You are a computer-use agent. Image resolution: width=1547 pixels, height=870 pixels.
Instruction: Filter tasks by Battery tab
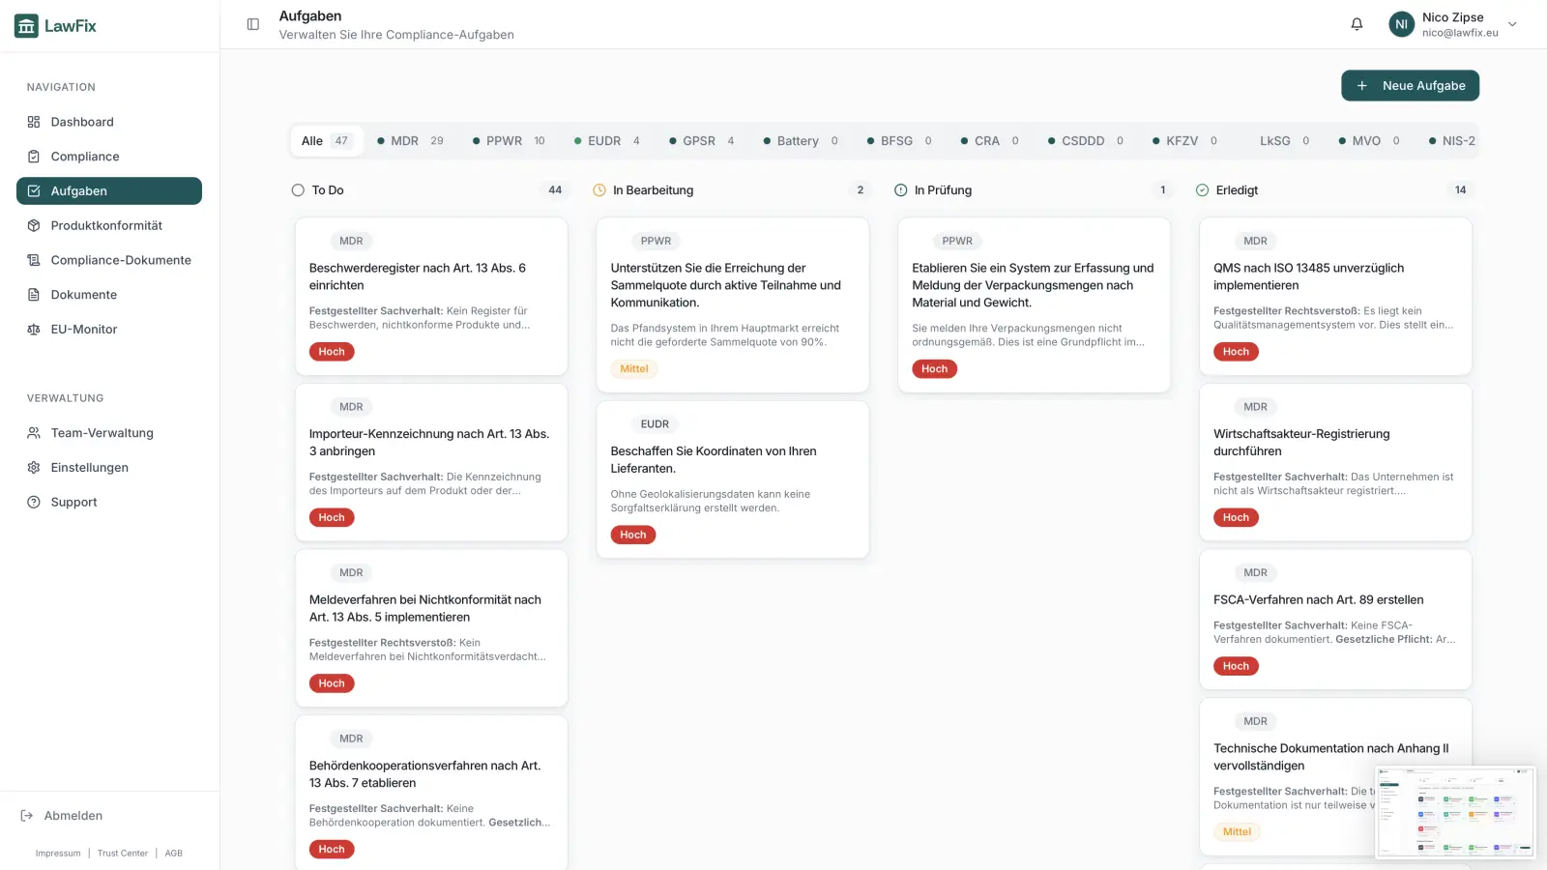801,141
